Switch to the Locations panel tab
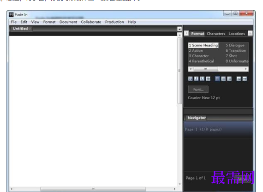The width and height of the screenshot is (263, 192). 237,34
